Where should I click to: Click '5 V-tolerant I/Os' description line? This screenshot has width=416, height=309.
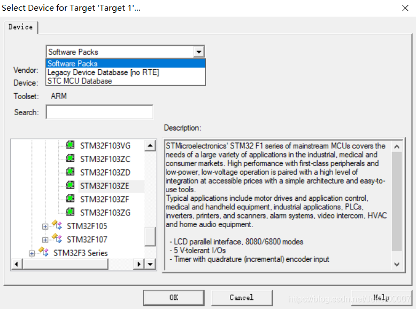(198, 251)
